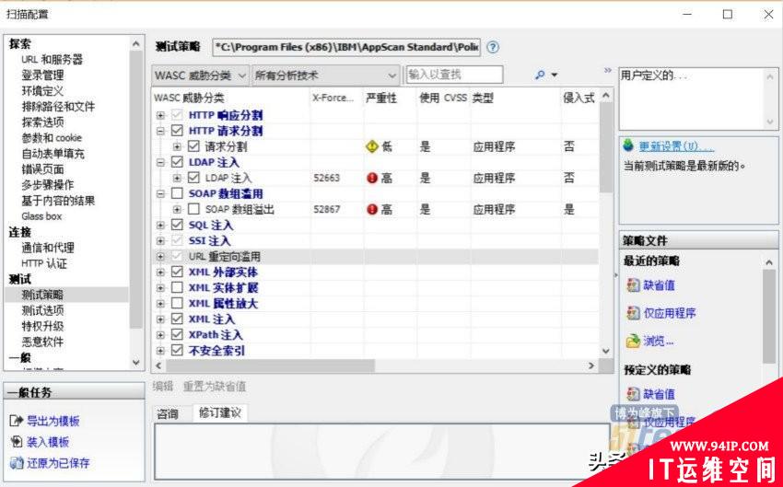Select 特权升级 in the left tree
This screenshot has height=487, width=783.
pos(42,326)
